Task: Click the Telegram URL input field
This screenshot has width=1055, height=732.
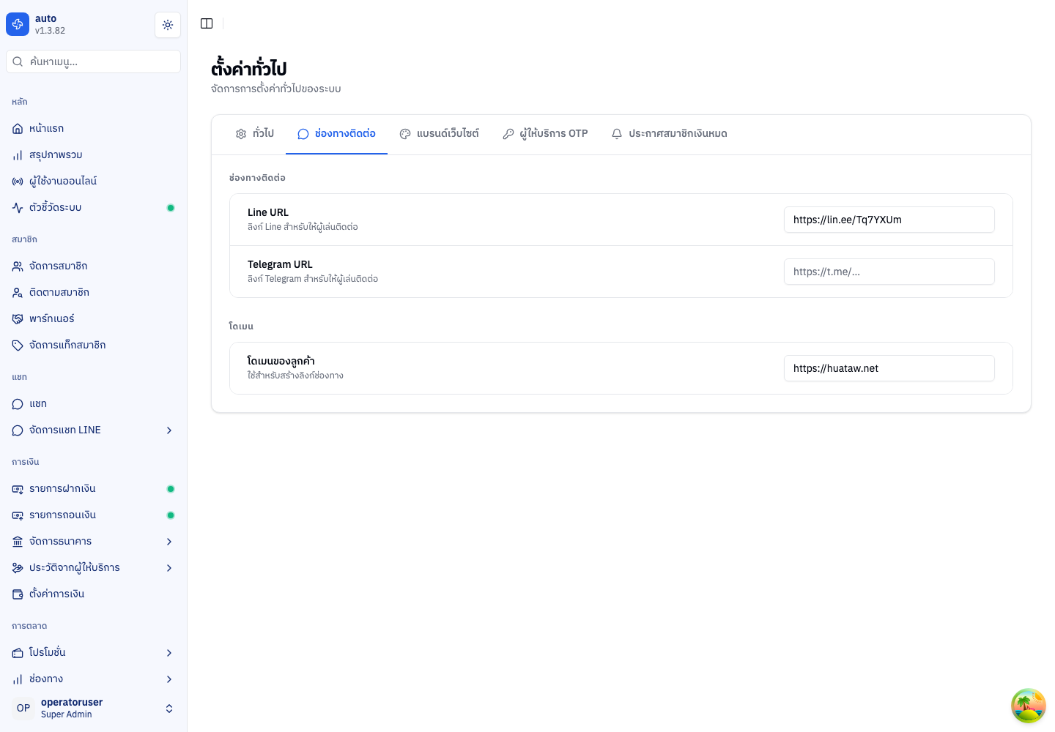Action: pyautogui.click(x=889, y=272)
